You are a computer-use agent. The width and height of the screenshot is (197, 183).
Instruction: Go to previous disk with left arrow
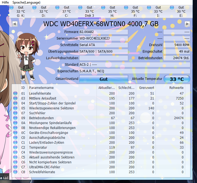pos(15,24)
